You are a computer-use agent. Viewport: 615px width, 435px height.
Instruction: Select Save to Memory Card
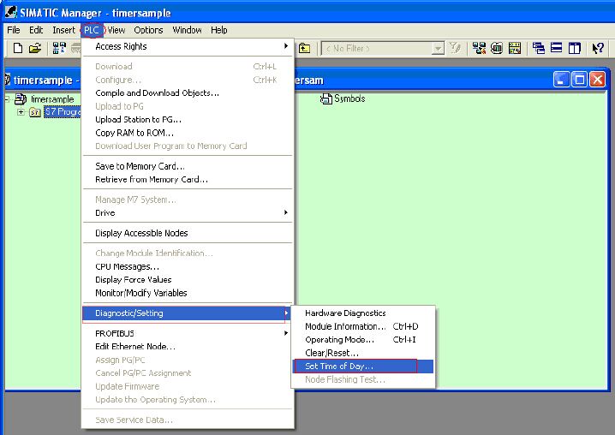tap(188, 166)
